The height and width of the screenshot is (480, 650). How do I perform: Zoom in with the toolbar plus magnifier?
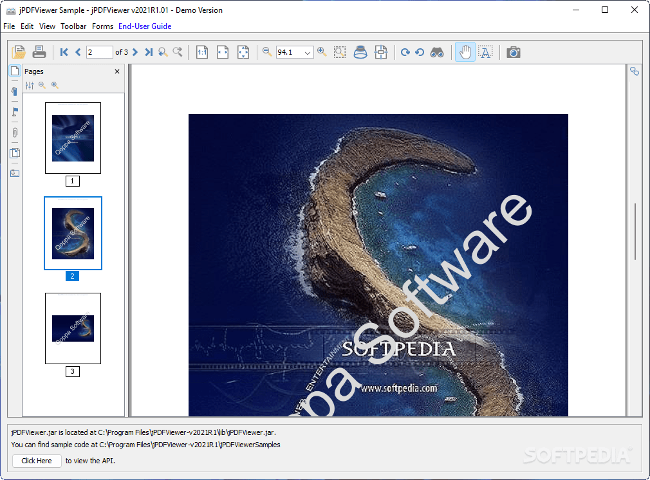pos(322,52)
